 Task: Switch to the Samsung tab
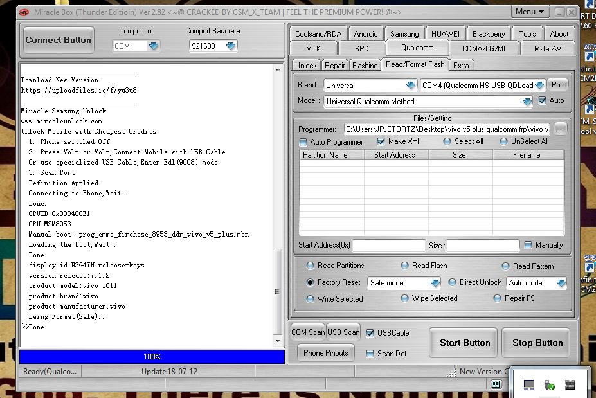[404, 34]
